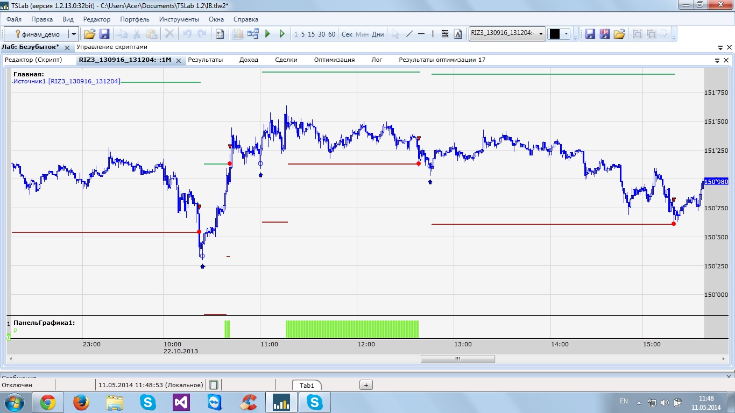Expand the RIZ3_130916_131204 source dropdown

pos(541,34)
